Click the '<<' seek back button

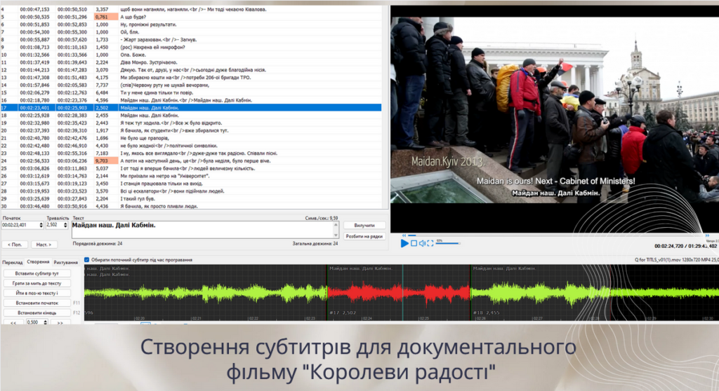pyautogui.click(x=13, y=322)
